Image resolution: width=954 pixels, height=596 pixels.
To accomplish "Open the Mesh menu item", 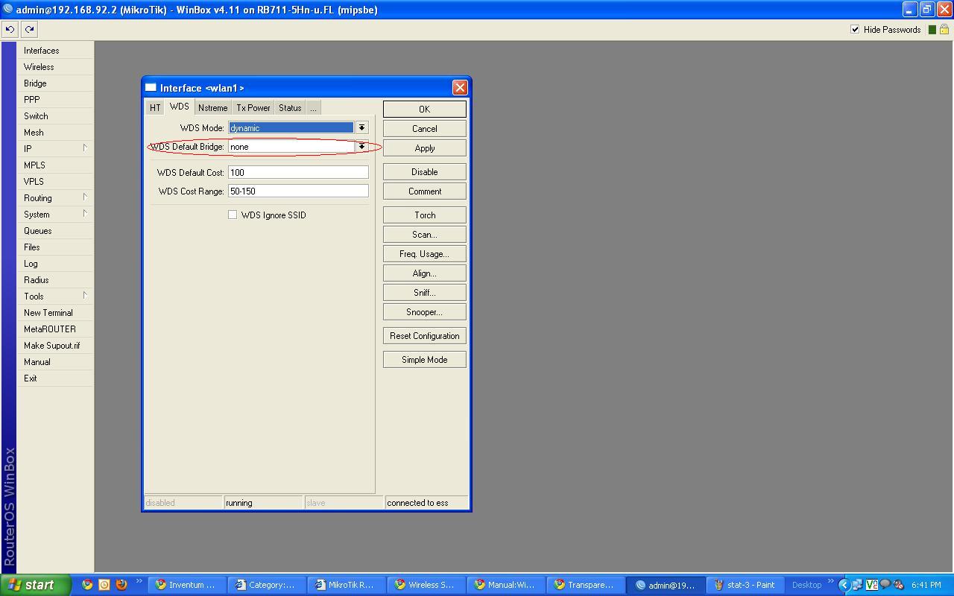I will click(x=55, y=133).
